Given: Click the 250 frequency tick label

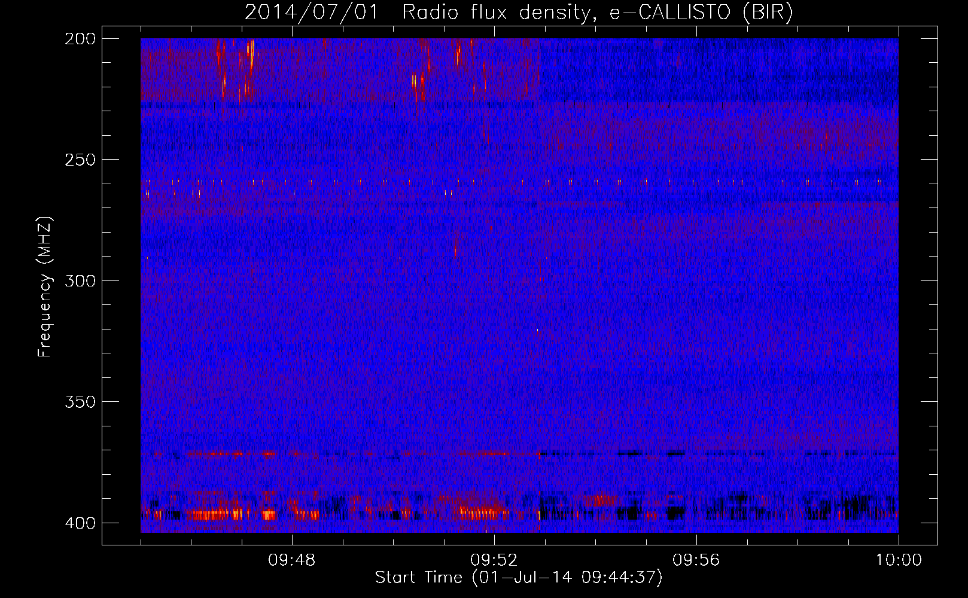Looking at the screenshot, I should click(80, 160).
